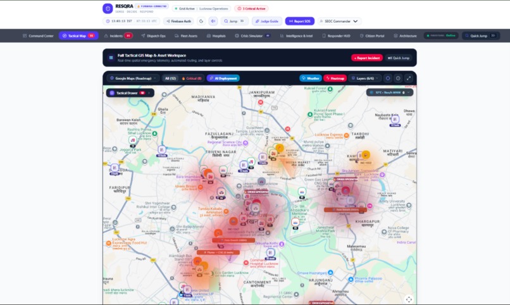Toggle the Weather overlay

point(310,78)
